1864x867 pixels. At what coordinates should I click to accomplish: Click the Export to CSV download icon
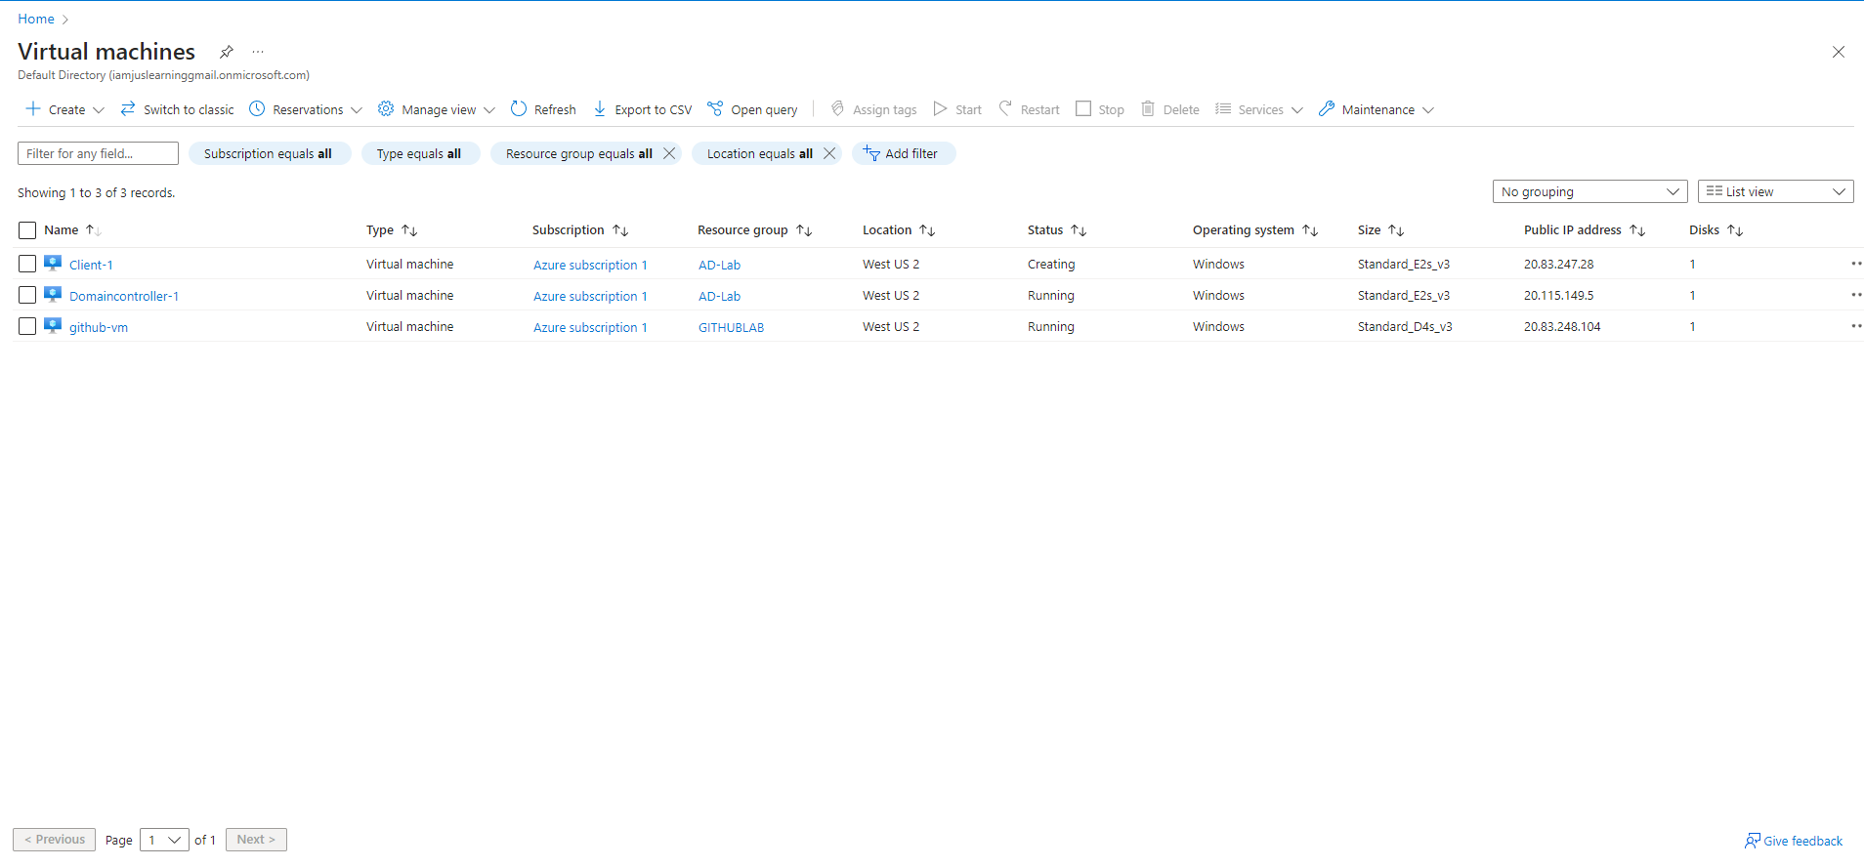point(600,109)
